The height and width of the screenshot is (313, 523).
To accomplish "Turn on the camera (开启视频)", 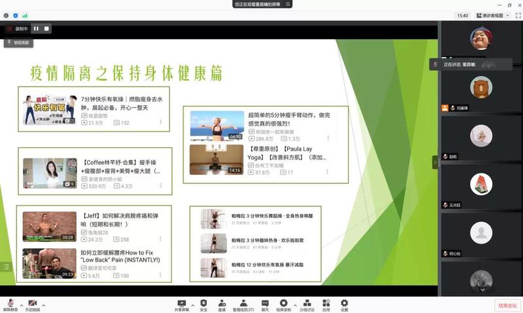I will (x=32, y=305).
